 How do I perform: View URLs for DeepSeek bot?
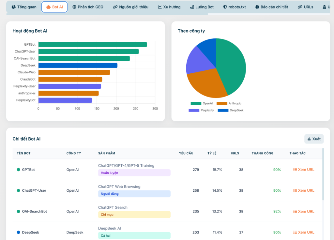coord(304,232)
